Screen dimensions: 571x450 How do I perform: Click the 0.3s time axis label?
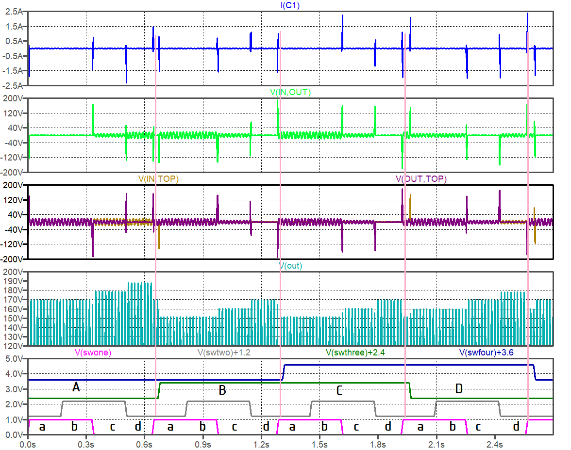point(86,445)
